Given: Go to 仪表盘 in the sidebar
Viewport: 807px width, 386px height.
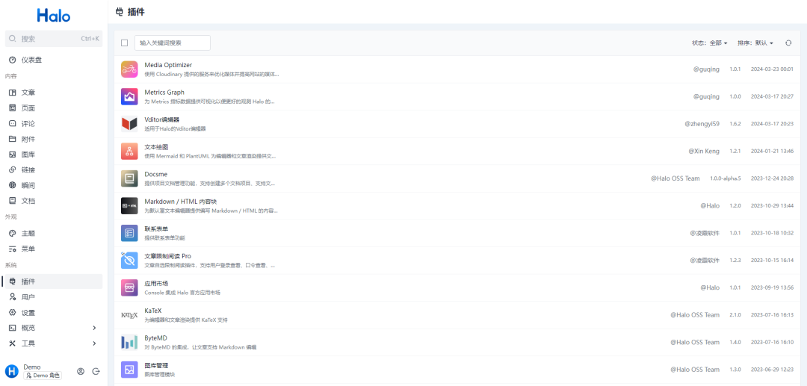Looking at the screenshot, I should (54, 60).
